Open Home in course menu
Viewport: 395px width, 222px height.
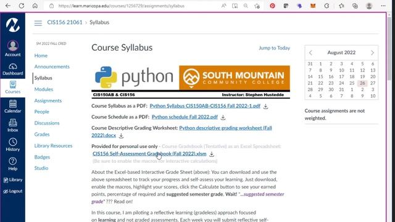point(41,55)
